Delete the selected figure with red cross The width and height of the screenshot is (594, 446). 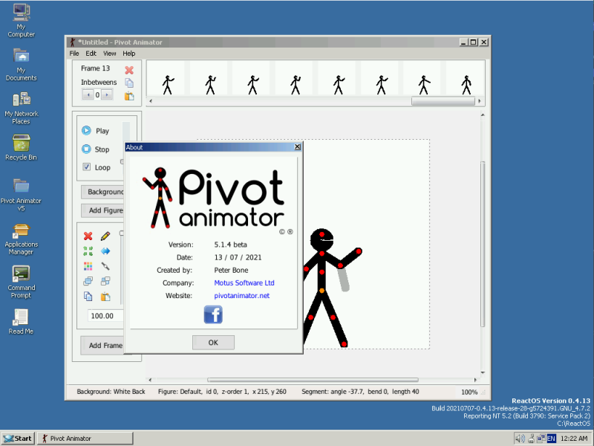pos(88,236)
